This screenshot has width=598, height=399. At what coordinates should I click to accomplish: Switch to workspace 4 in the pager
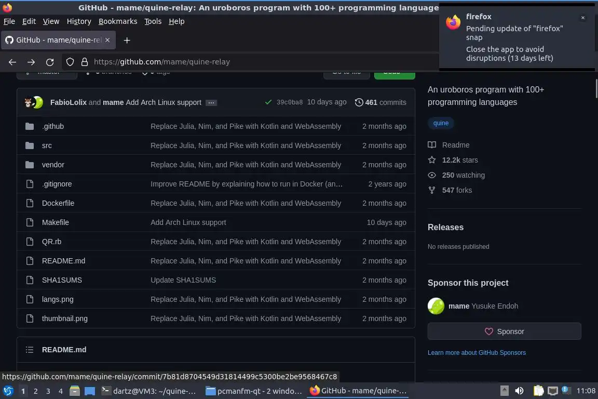pyautogui.click(x=61, y=391)
